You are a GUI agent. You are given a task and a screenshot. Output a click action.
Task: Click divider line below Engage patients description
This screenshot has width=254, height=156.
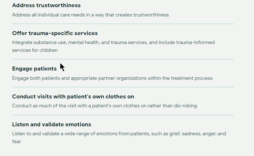[x=123, y=87]
